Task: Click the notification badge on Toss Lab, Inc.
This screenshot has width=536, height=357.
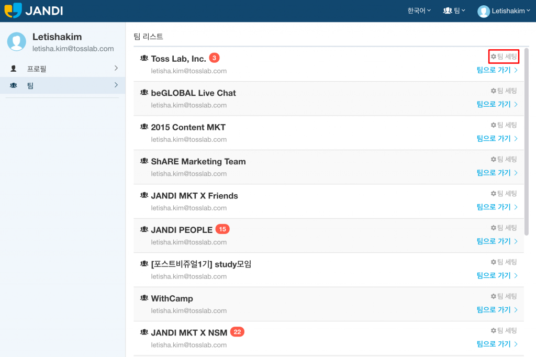Action: click(x=214, y=58)
